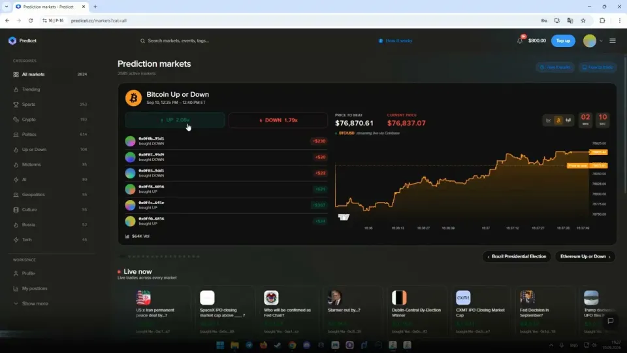The image size is (627, 353).
Task: Open Up or Down category
Action: tap(50, 149)
